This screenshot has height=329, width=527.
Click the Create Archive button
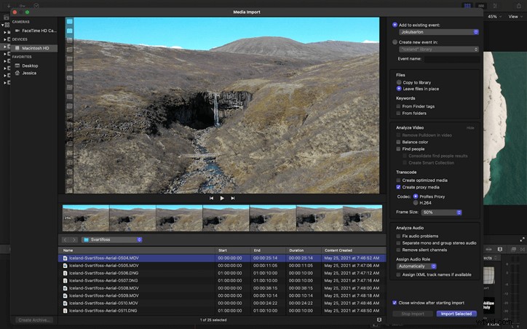click(35, 320)
